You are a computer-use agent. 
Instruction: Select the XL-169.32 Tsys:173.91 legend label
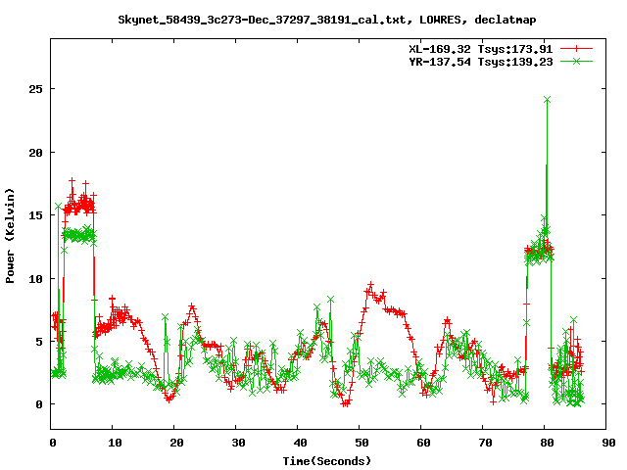[x=480, y=49]
